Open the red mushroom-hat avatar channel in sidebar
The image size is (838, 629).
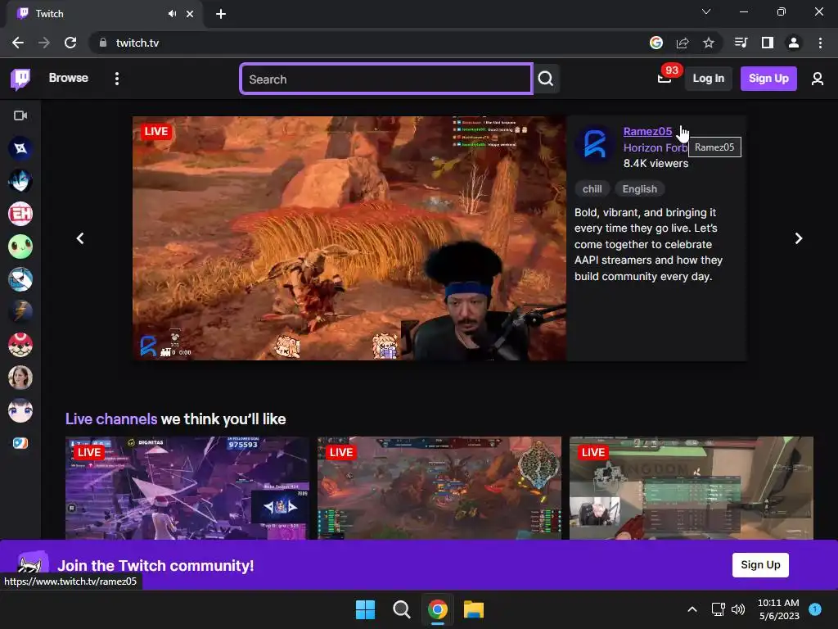pos(20,345)
